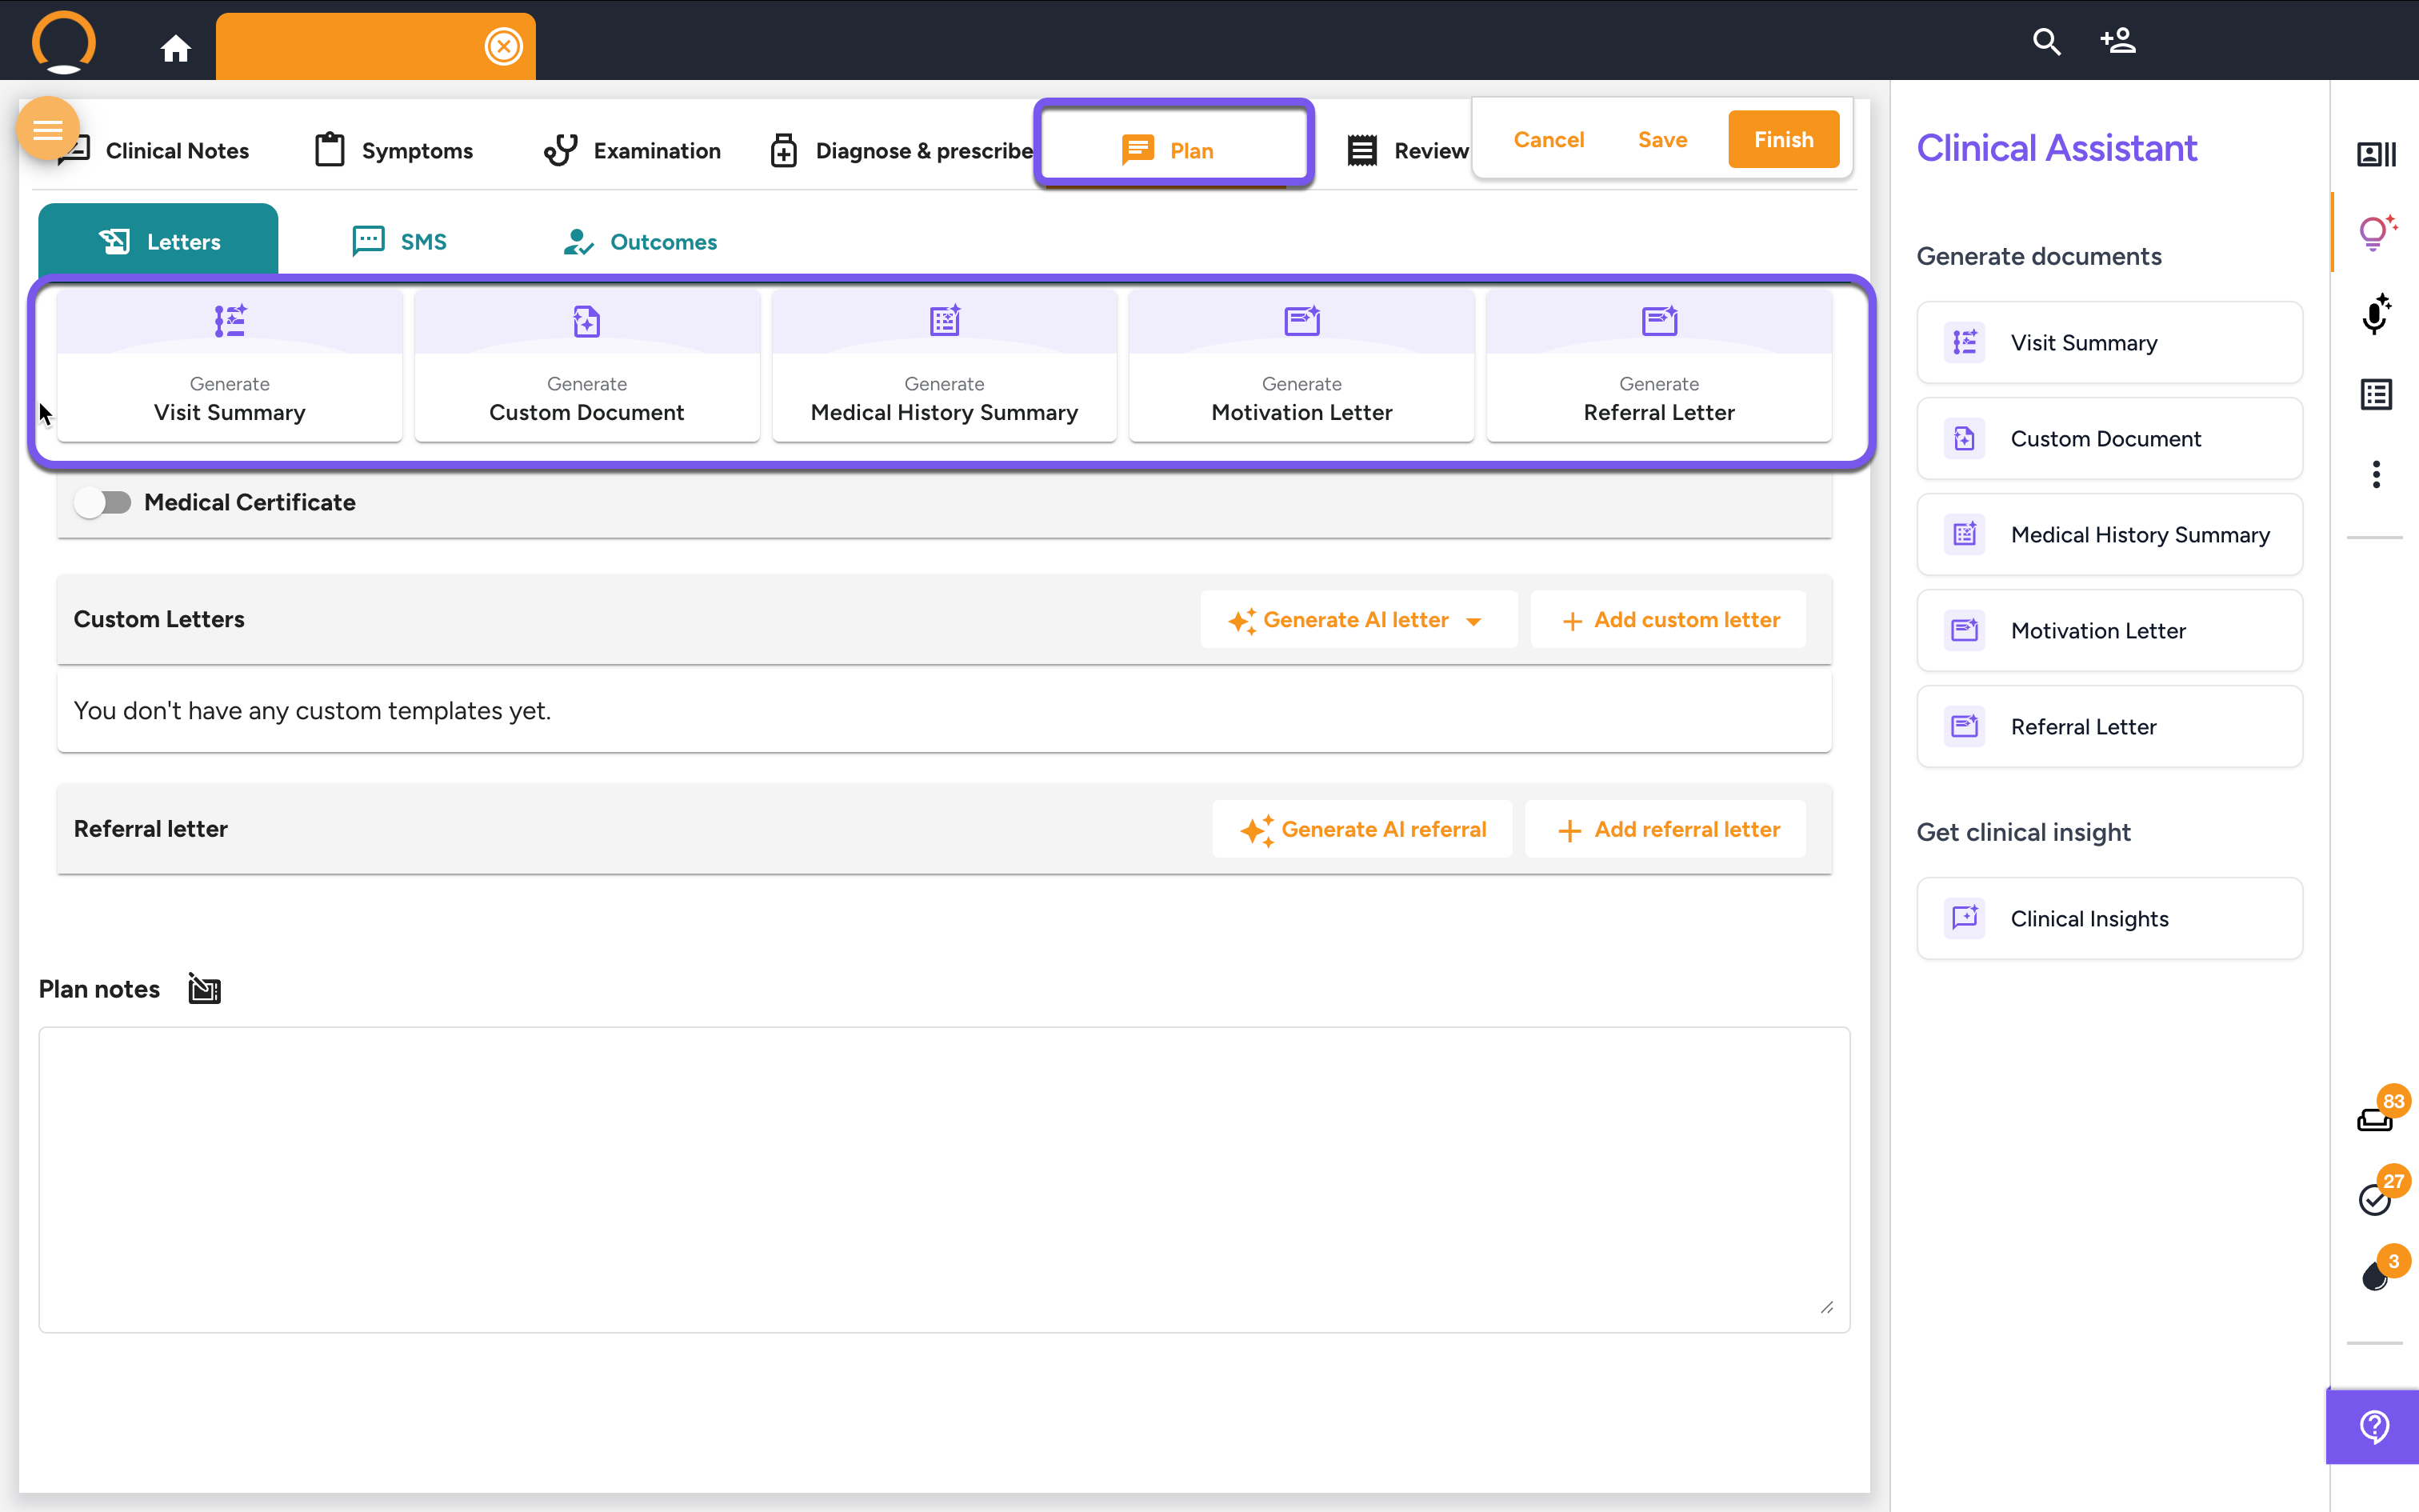Click inside the Plan notes text area
This screenshot has width=2419, height=1512.
944,1179
